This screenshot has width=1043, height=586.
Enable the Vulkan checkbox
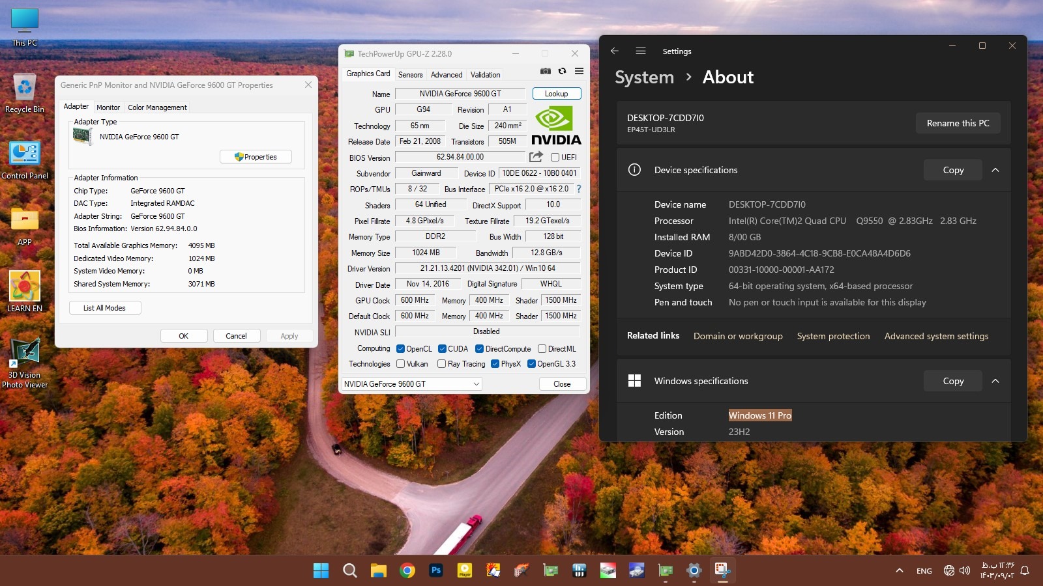(401, 364)
